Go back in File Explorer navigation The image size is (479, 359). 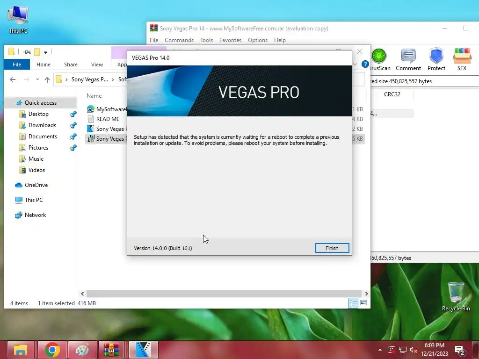pos(13,79)
